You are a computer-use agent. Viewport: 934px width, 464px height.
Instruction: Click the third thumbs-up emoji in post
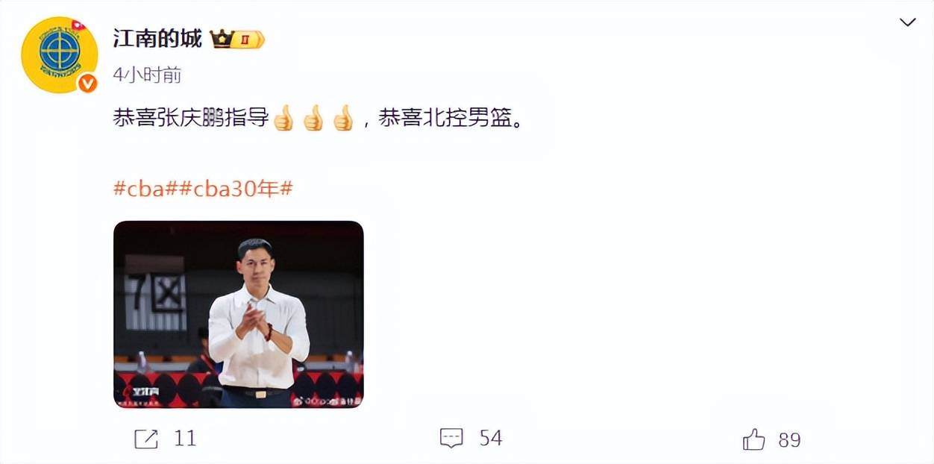[x=343, y=118]
